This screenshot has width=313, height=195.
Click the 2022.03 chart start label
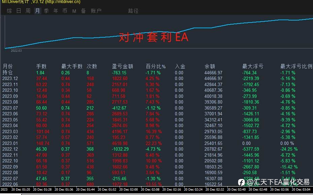click(x=16, y=51)
